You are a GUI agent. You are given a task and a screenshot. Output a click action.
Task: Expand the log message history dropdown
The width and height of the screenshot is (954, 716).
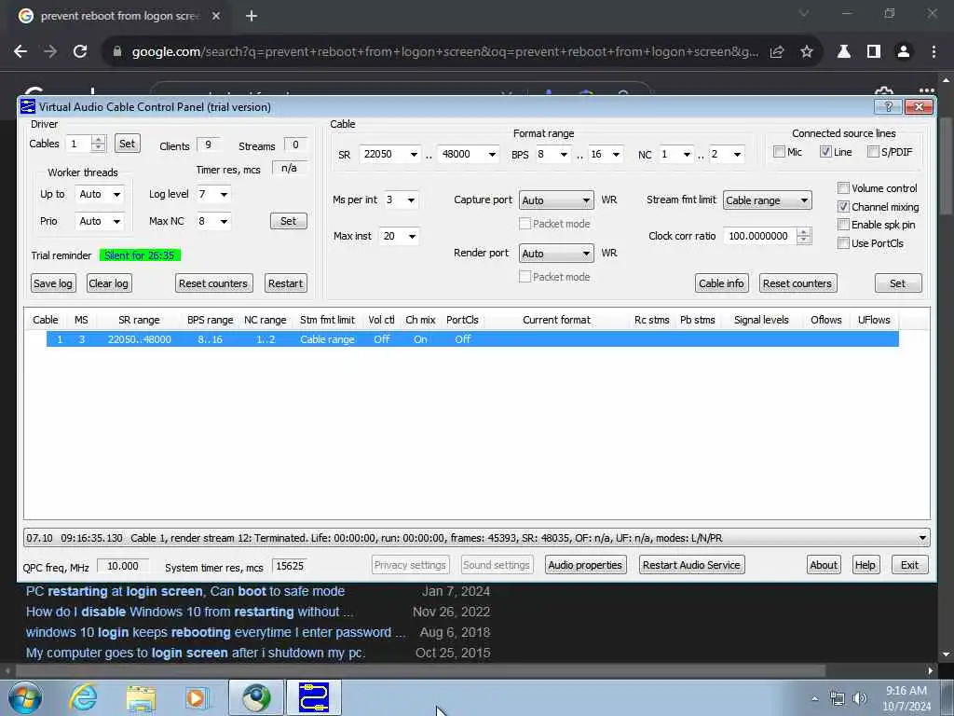tap(922, 538)
